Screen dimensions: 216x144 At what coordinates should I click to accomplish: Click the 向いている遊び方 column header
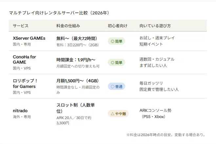click(155, 26)
